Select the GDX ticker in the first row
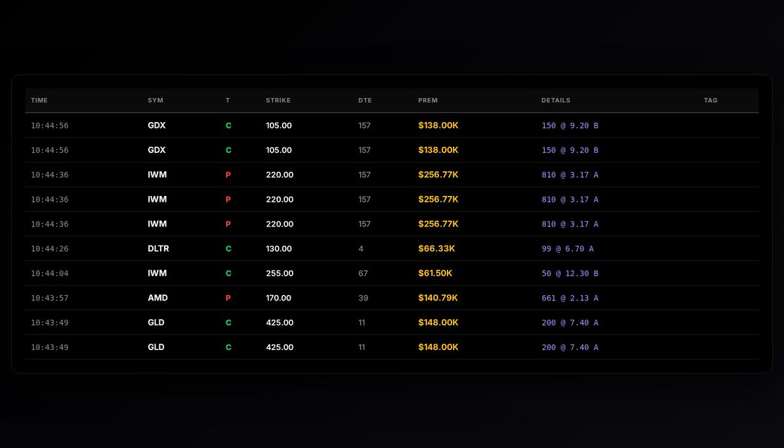784x448 pixels. (156, 125)
